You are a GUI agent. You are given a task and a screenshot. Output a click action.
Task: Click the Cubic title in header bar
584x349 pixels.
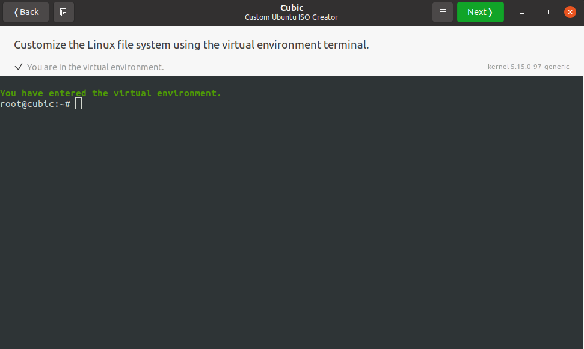click(292, 8)
